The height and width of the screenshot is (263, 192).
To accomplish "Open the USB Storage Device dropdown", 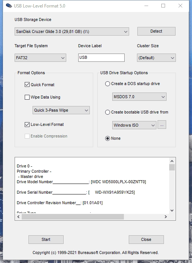I will 72,31.
